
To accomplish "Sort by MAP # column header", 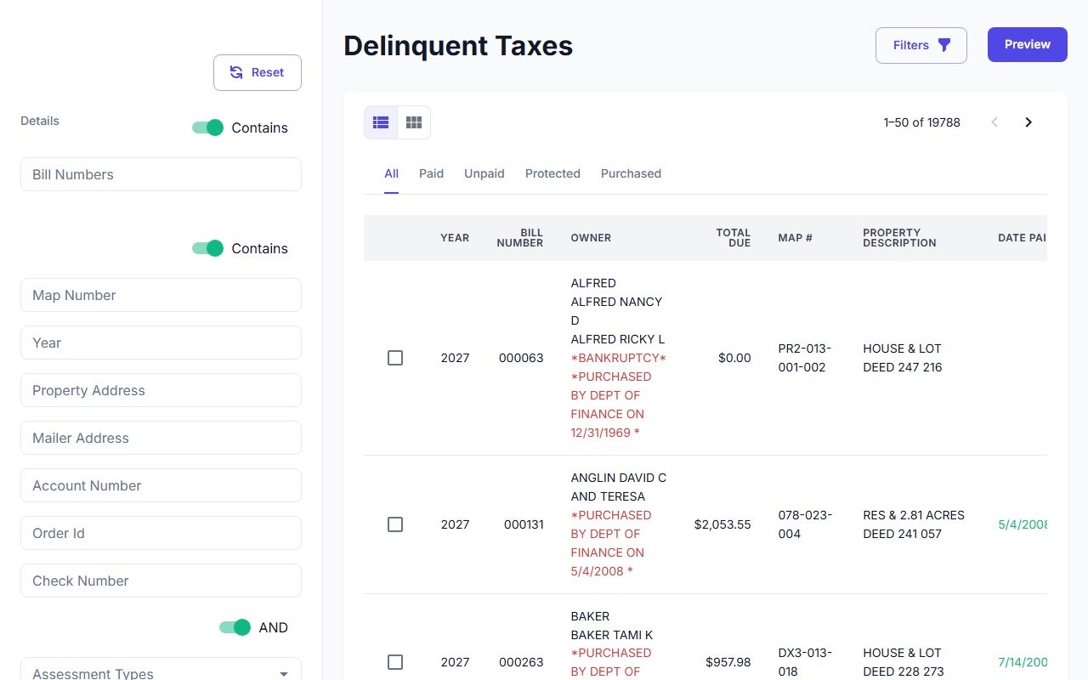I will pos(795,238).
